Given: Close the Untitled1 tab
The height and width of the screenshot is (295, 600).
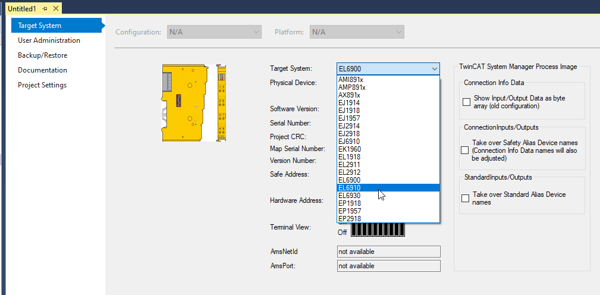Looking at the screenshot, I should [56, 8].
